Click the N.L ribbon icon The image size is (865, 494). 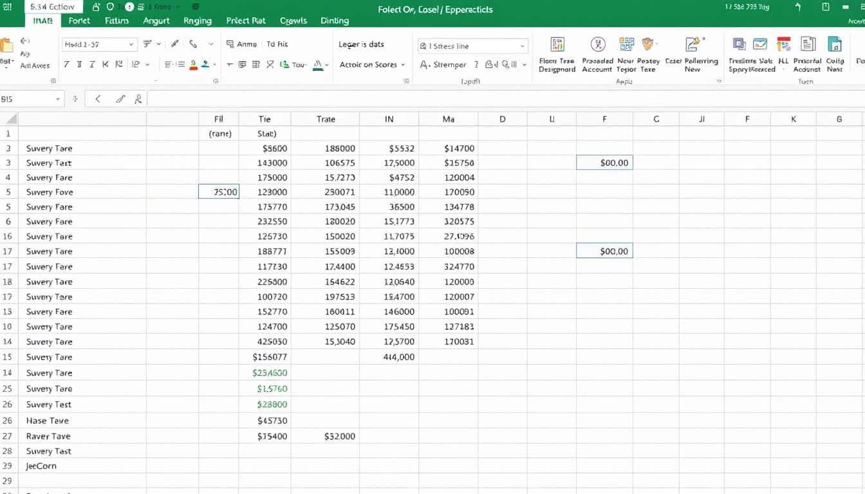point(783,44)
